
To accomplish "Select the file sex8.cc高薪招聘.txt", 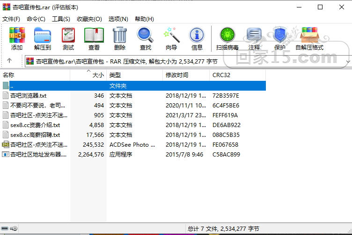I will pos(35,135).
